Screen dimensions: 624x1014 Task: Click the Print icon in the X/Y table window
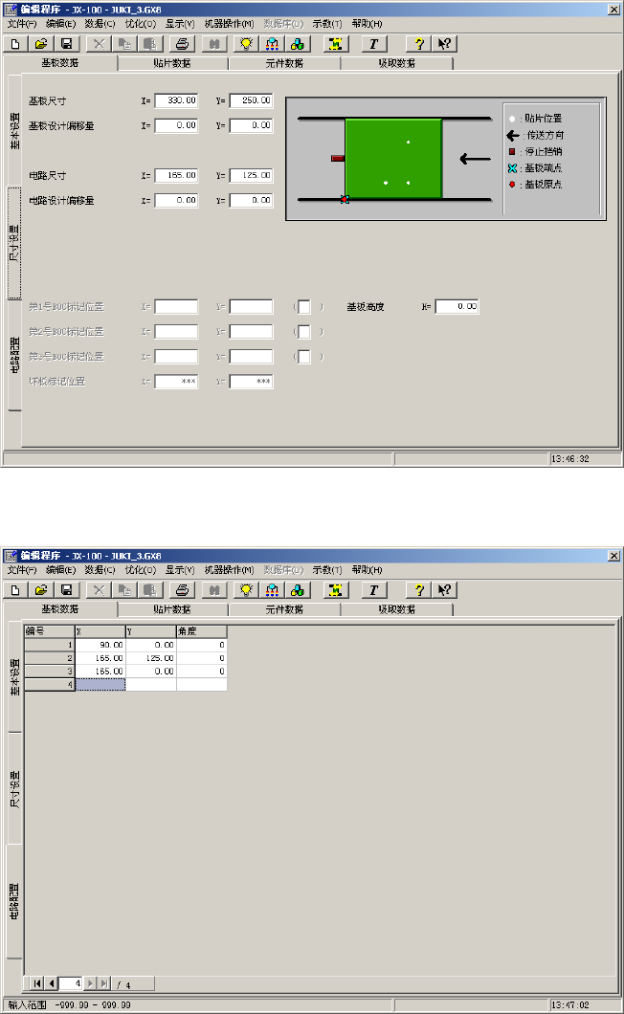(x=182, y=590)
